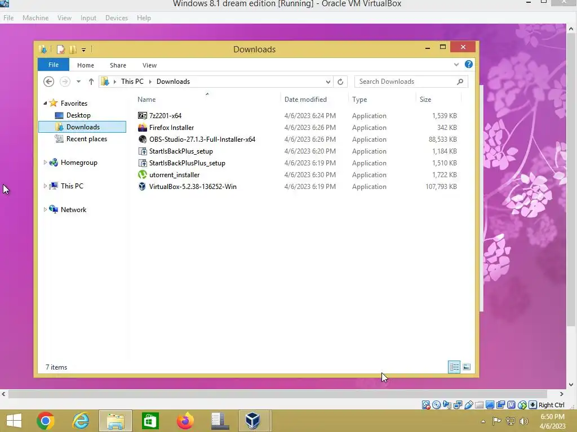Screen dimensions: 577x432
Task: Expand the Homegroup tree node
Action: (x=45, y=163)
